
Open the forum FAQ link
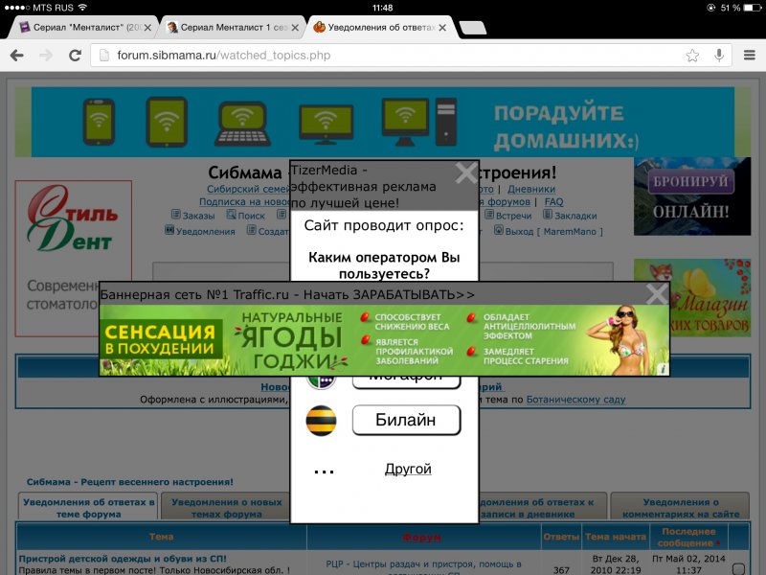553,202
